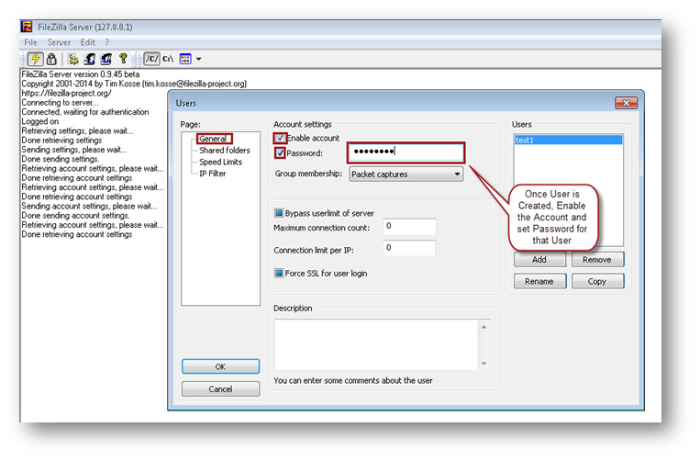Select the C:\ path display icon
This screenshot has height=461, width=700.
coord(168,59)
